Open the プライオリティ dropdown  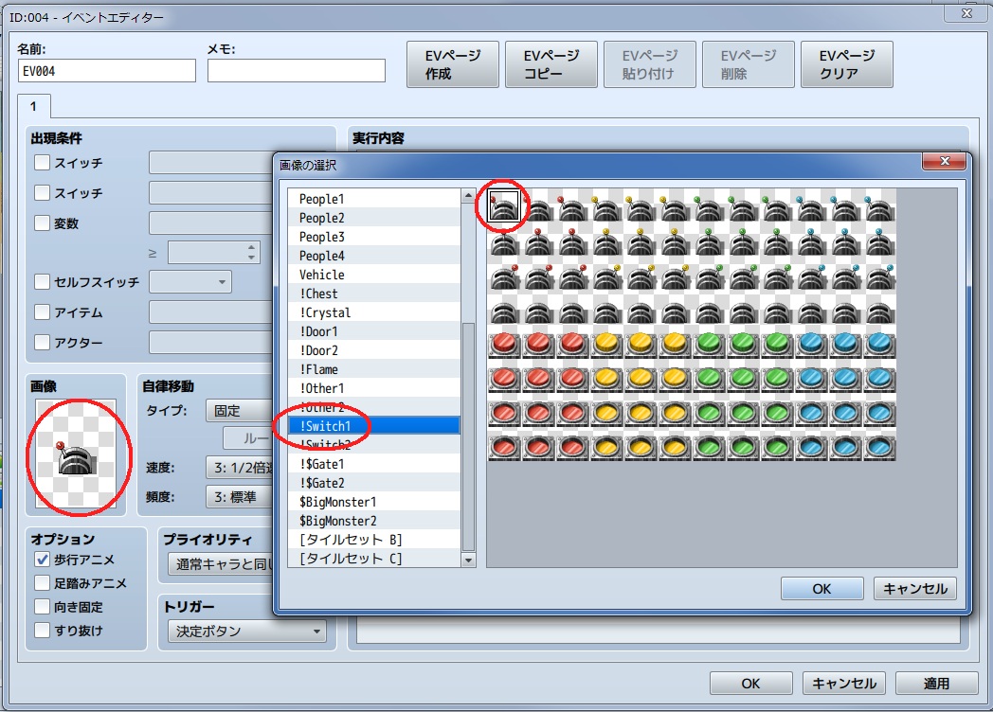(x=221, y=564)
